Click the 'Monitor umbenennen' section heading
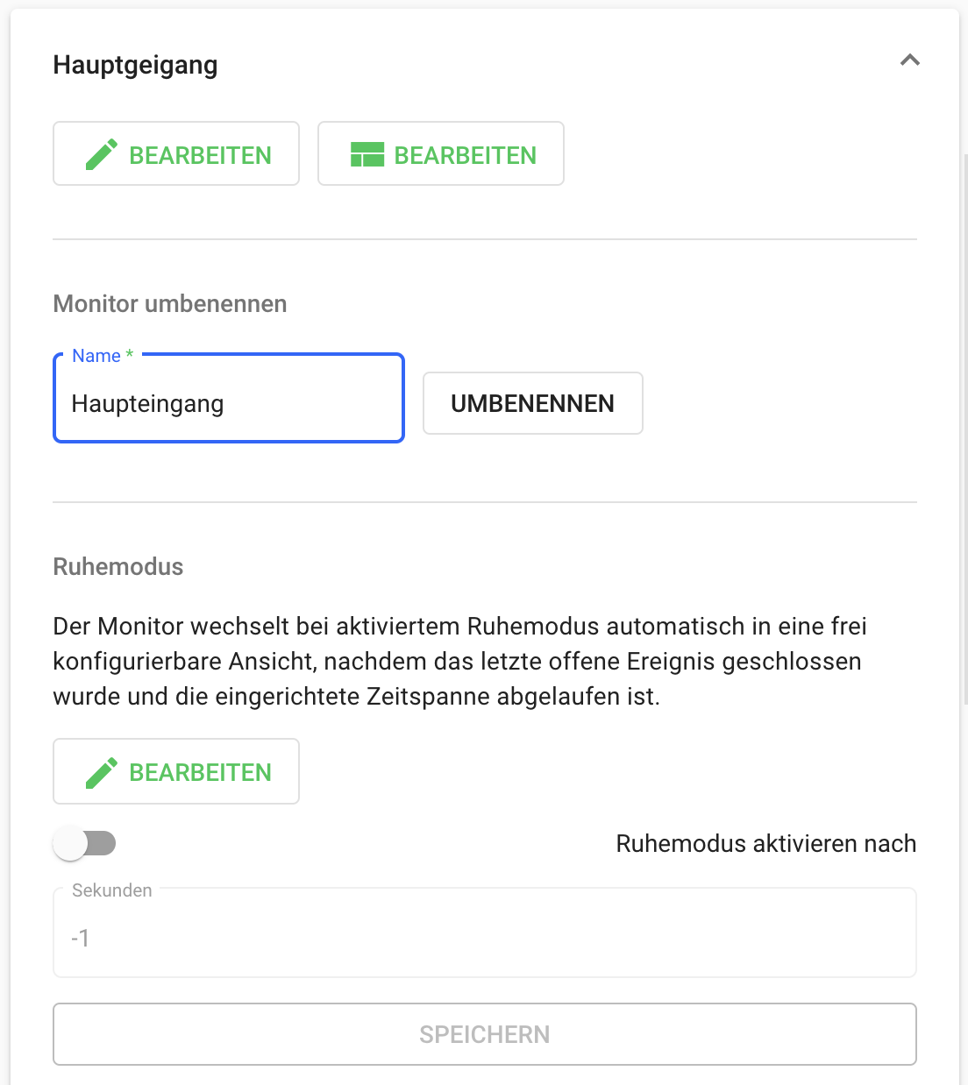This screenshot has height=1085, width=968. (170, 304)
